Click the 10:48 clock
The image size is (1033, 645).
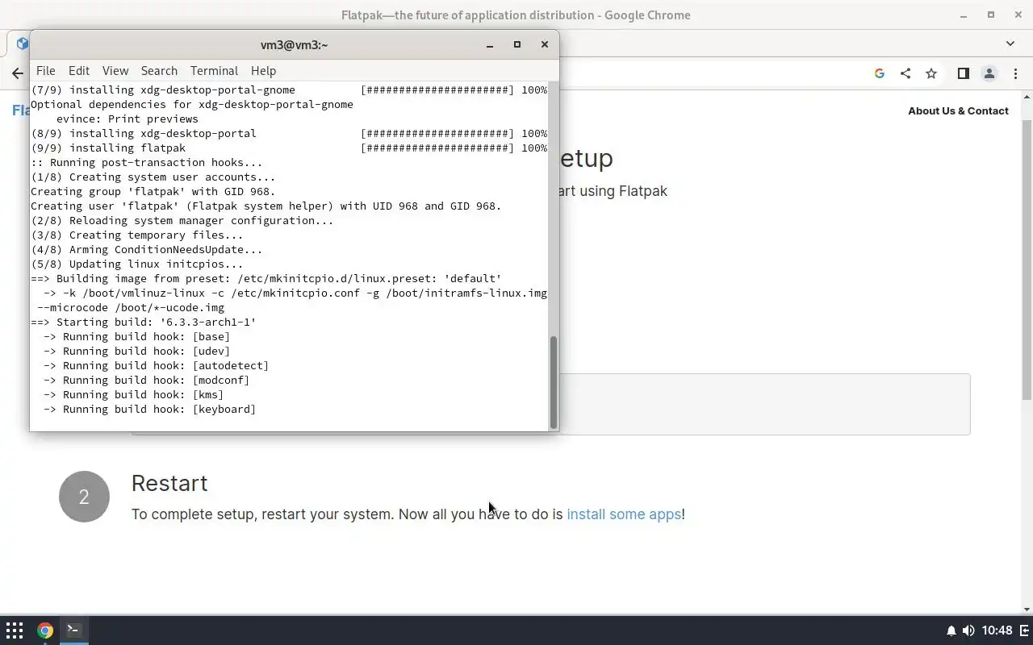point(997,630)
